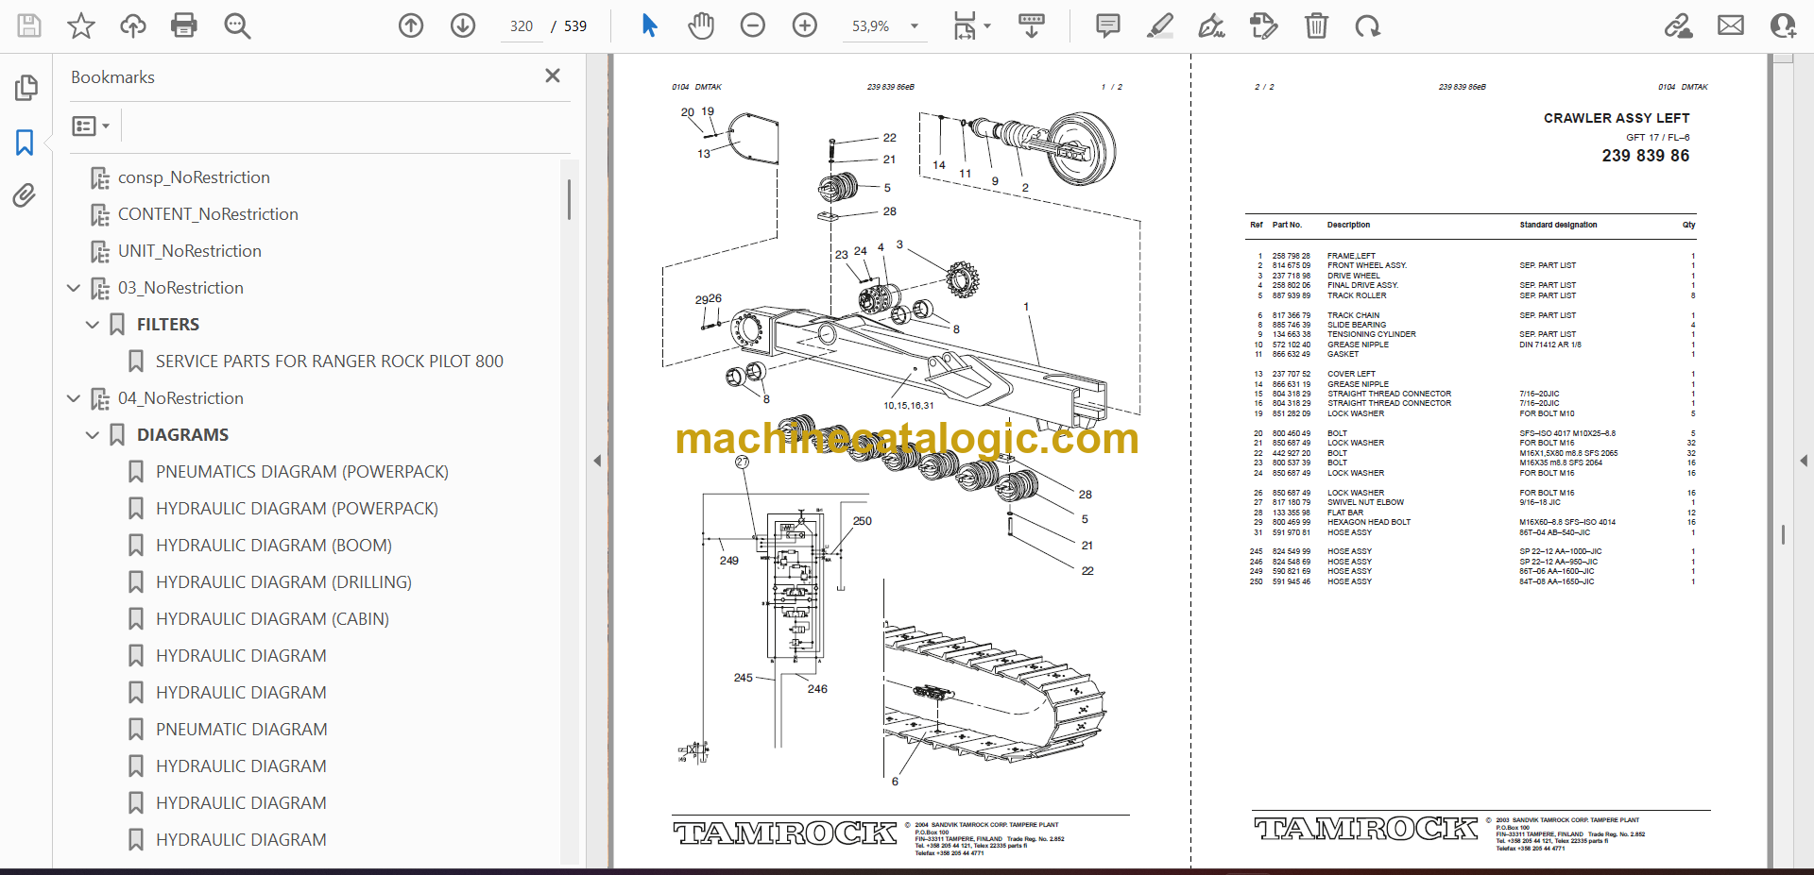Open HYDRAULIC DIAGRAM (BOOM) bookmark
This screenshot has width=1814, height=875.
point(274,546)
